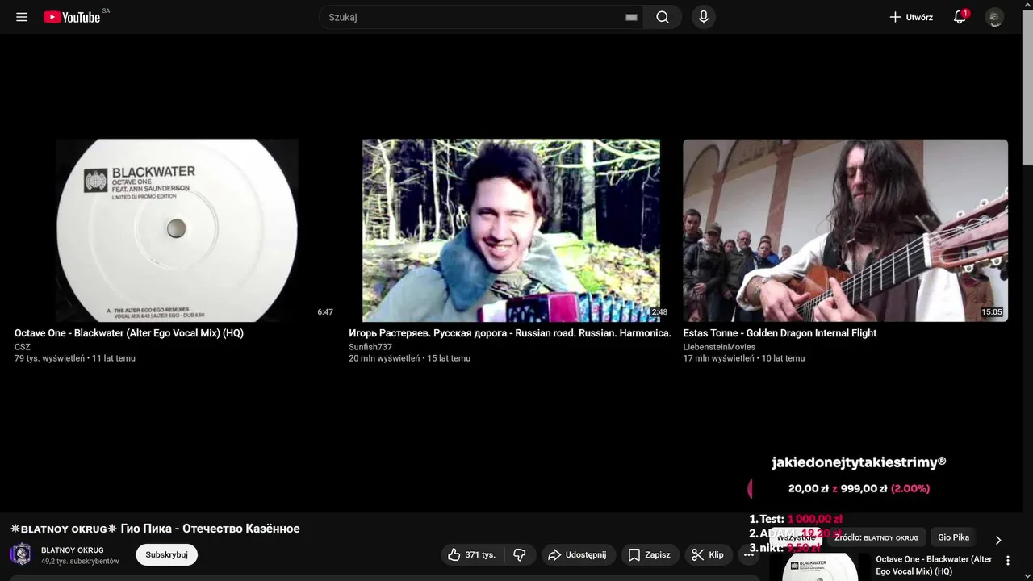Select the Gio Pika filter chip
This screenshot has height=581, width=1033.
click(953, 537)
